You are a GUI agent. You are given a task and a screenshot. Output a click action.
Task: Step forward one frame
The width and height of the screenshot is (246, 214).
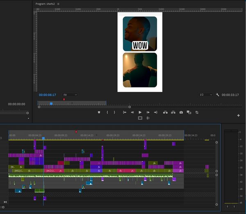coord(148,113)
